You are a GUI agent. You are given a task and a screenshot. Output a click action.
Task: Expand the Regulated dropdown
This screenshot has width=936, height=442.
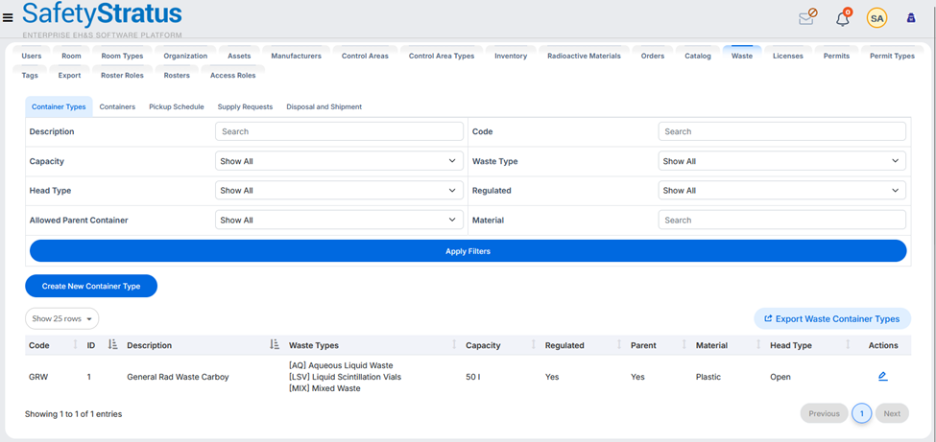point(782,190)
